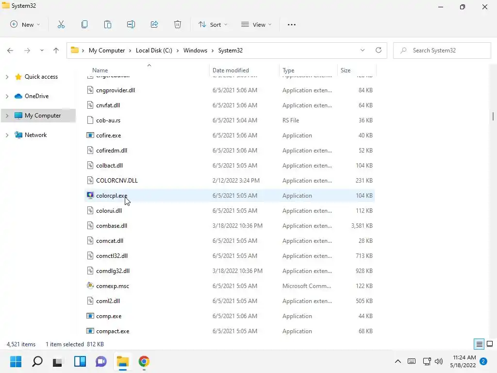Expand the OneDrive tree node
This screenshot has height=373, width=497.
7,96
